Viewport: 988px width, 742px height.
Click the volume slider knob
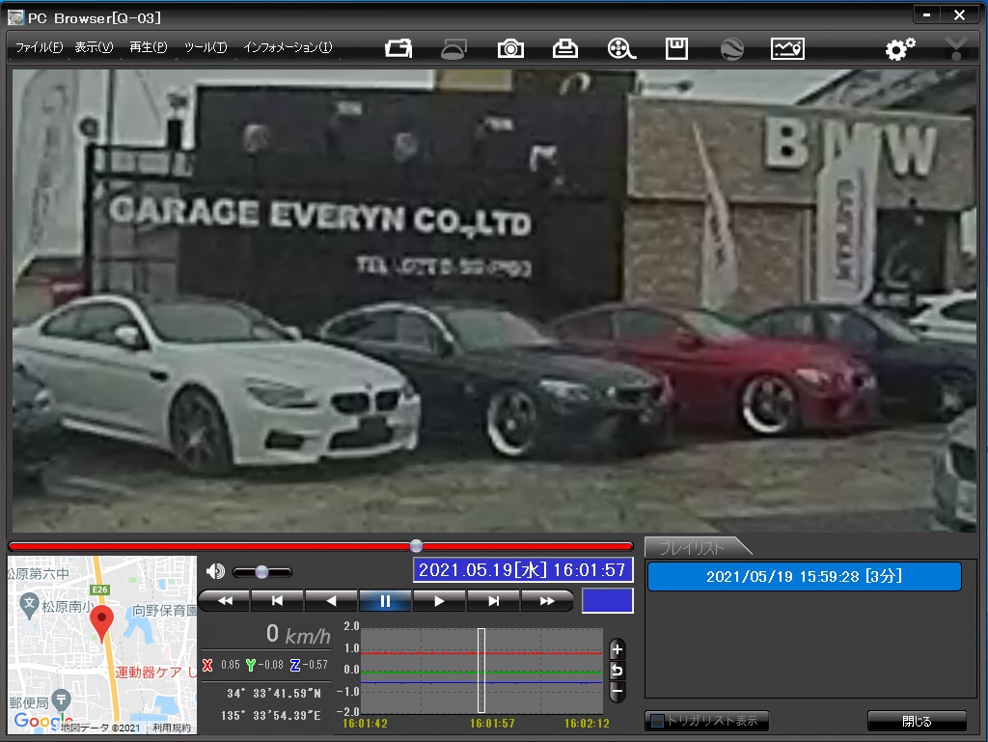pyautogui.click(x=261, y=572)
